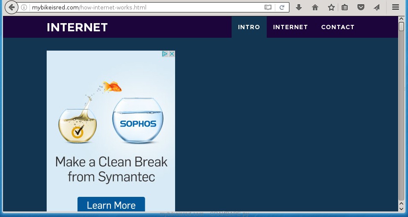Open the INTERNET navigation item
The image size is (408, 217).
click(290, 27)
